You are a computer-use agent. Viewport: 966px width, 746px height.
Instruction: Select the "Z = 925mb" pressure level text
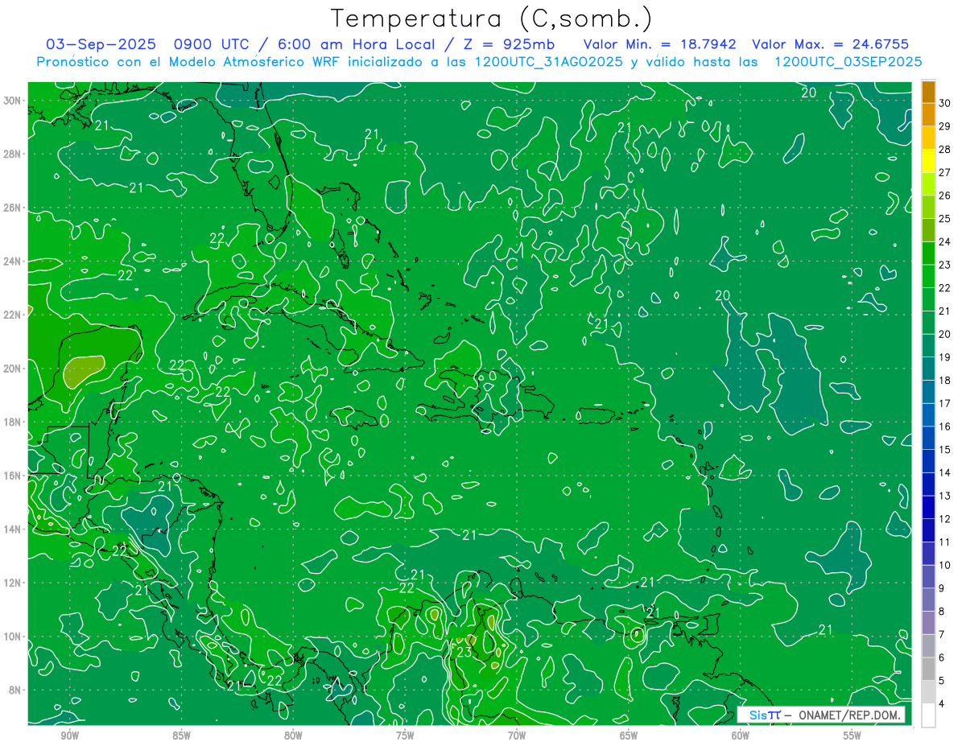508,44
